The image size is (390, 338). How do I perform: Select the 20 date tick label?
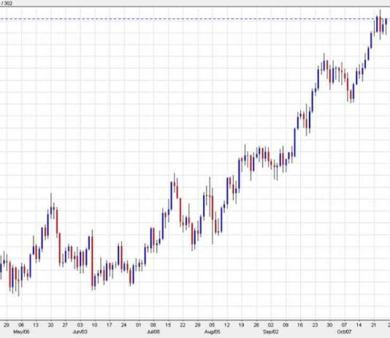pos(50,325)
